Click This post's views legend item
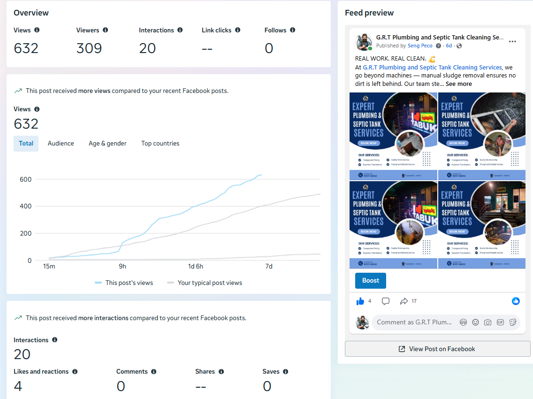 click(124, 283)
